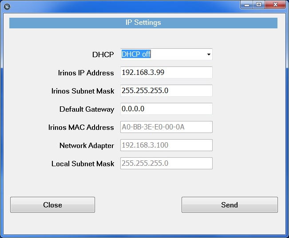Click into the Irinos IP Address field
289x238 pixels.
click(x=166, y=72)
